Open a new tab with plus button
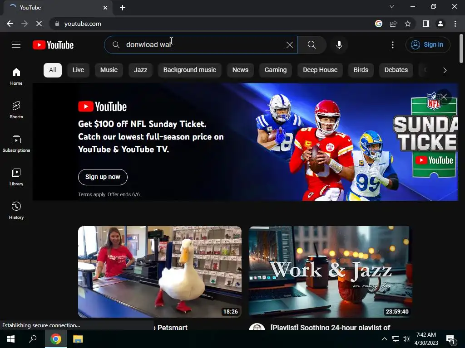465x348 pixels. click(123, 8)
